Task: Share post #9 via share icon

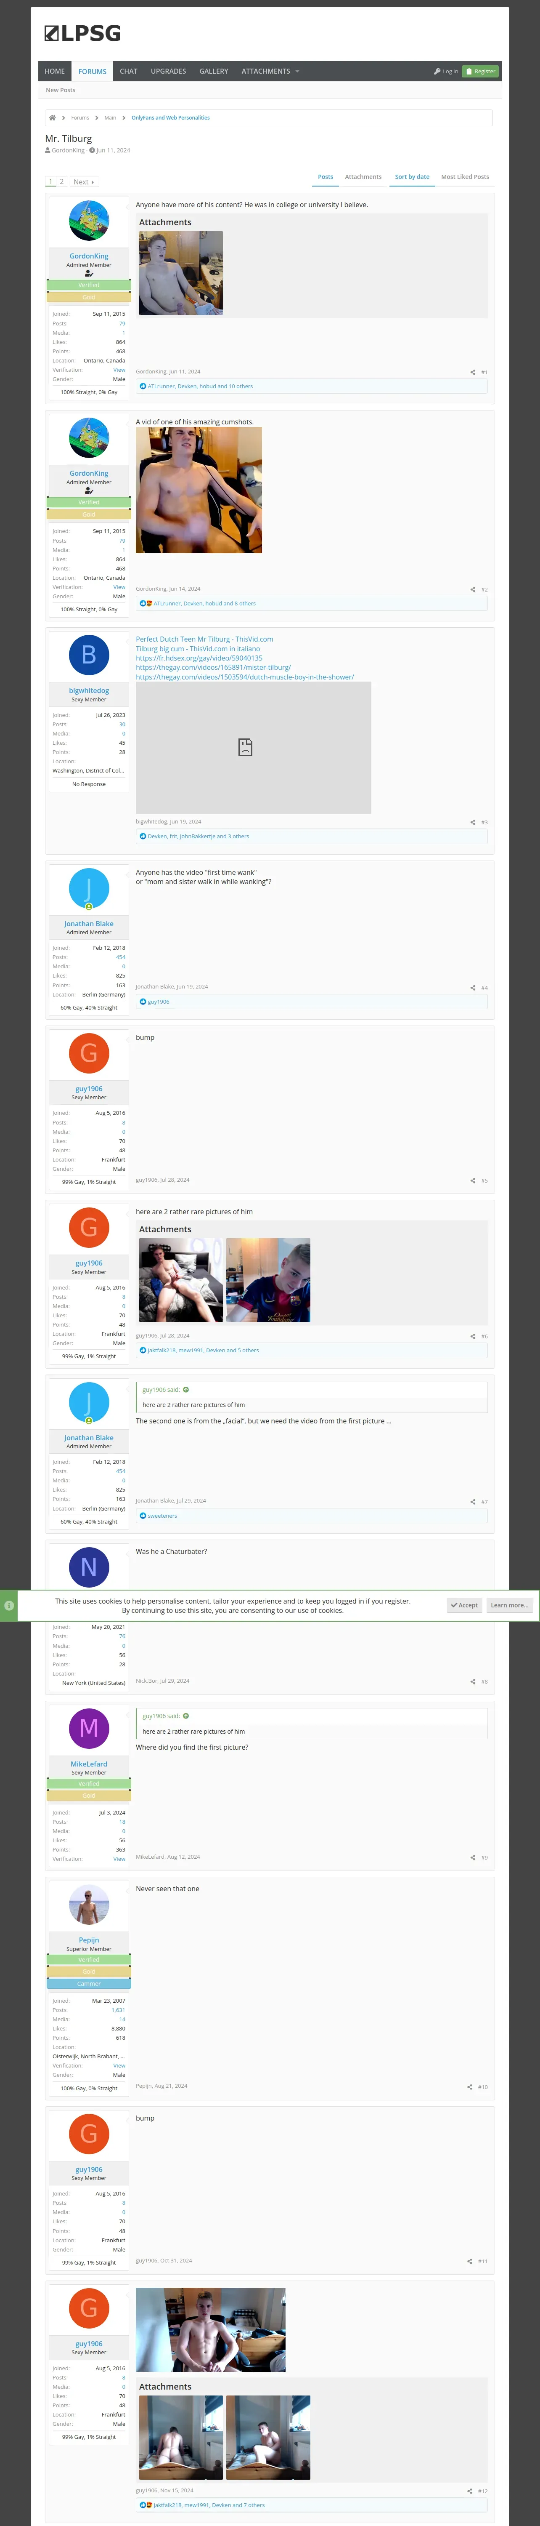Action: [472, 1857]
